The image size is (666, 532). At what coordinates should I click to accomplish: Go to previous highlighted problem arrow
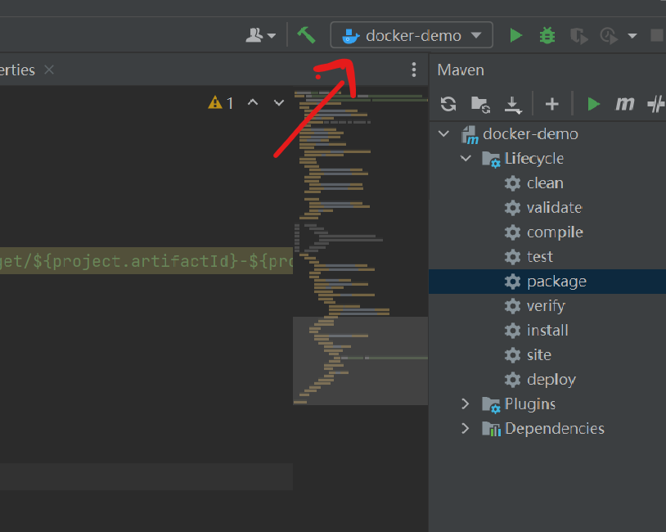[253, 102]
